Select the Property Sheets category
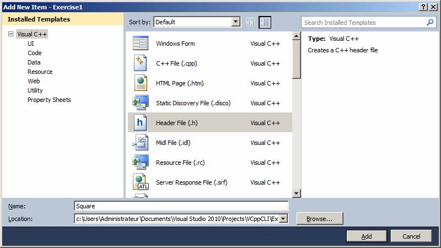 [49, 100]
